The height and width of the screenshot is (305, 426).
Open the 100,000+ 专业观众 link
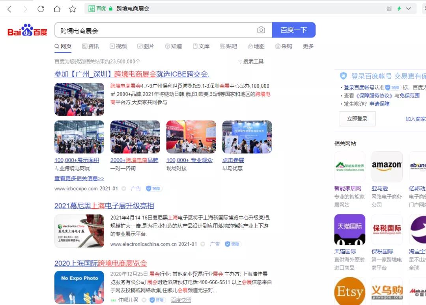coord(189,160)
